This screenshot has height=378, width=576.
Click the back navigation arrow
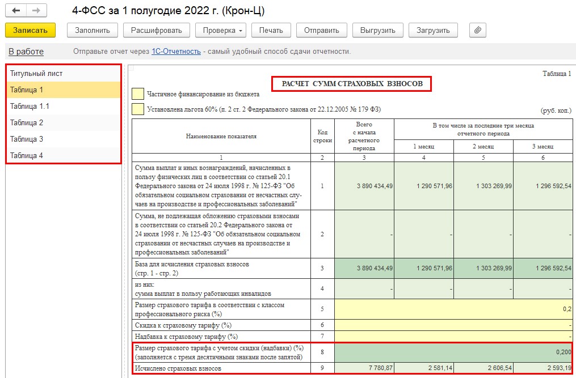point(16,11)
